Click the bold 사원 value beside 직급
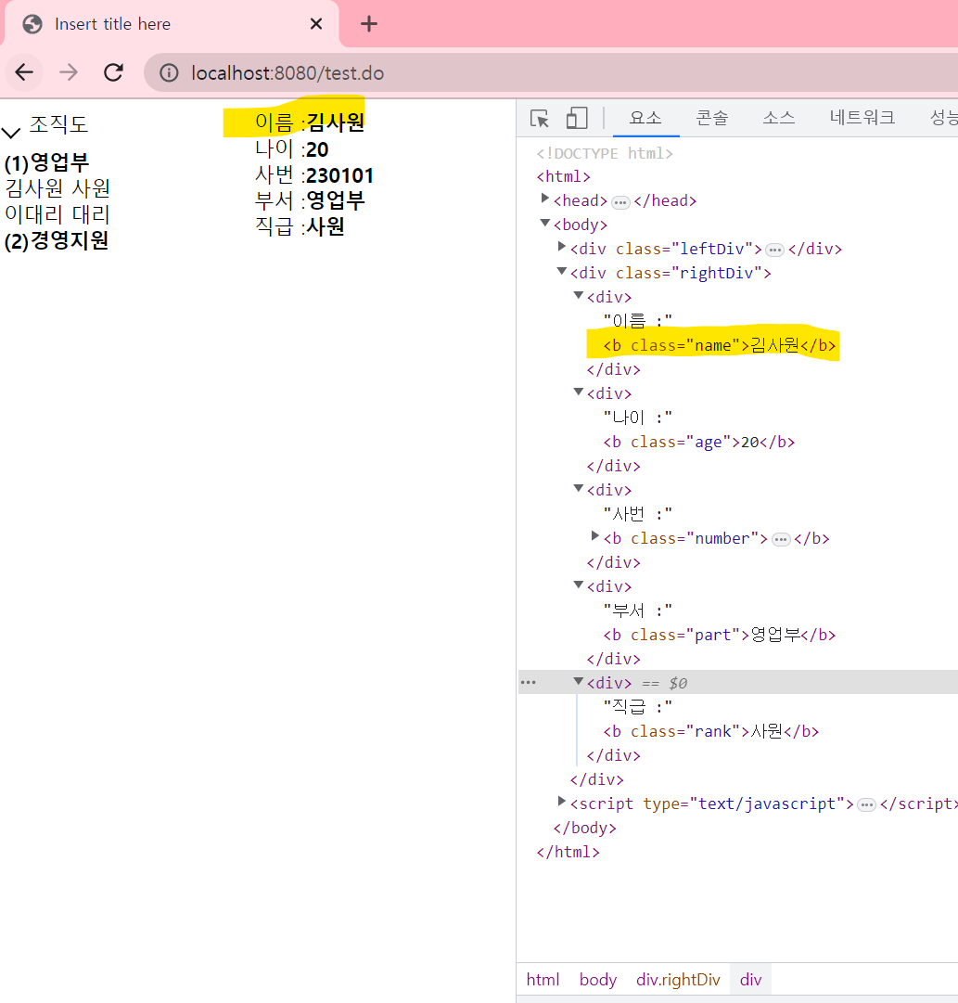 [x=326, y=226]
